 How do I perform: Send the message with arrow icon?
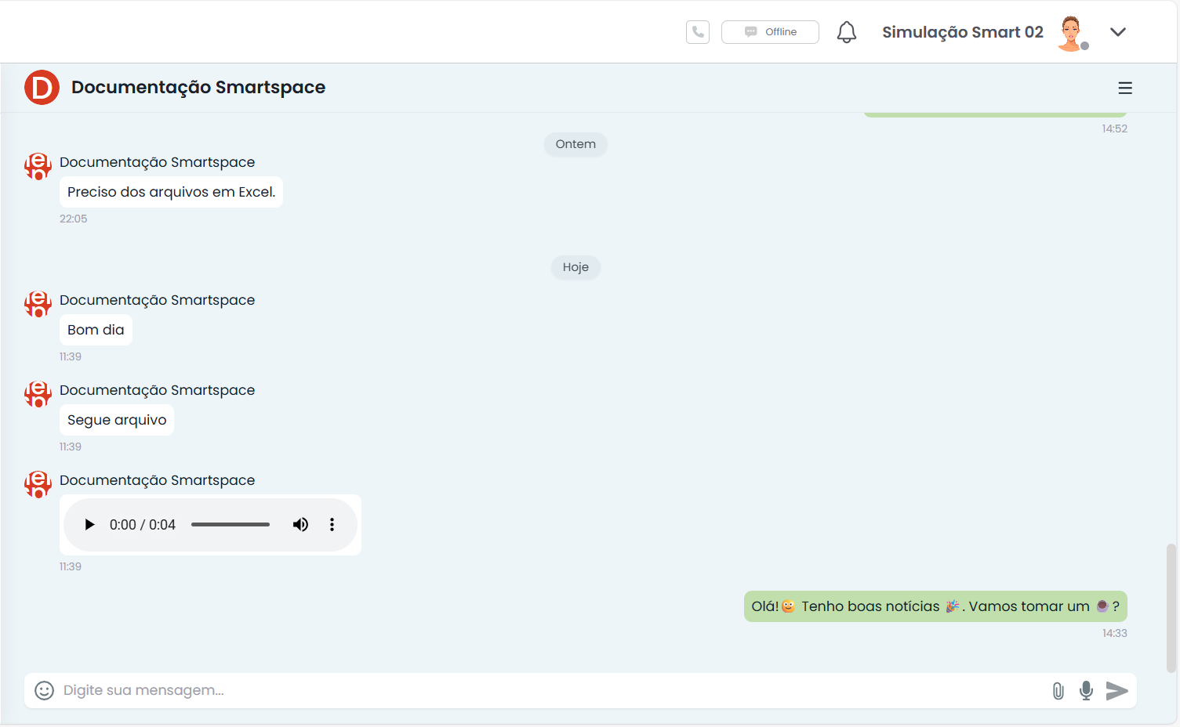(x=1116, y=690)
